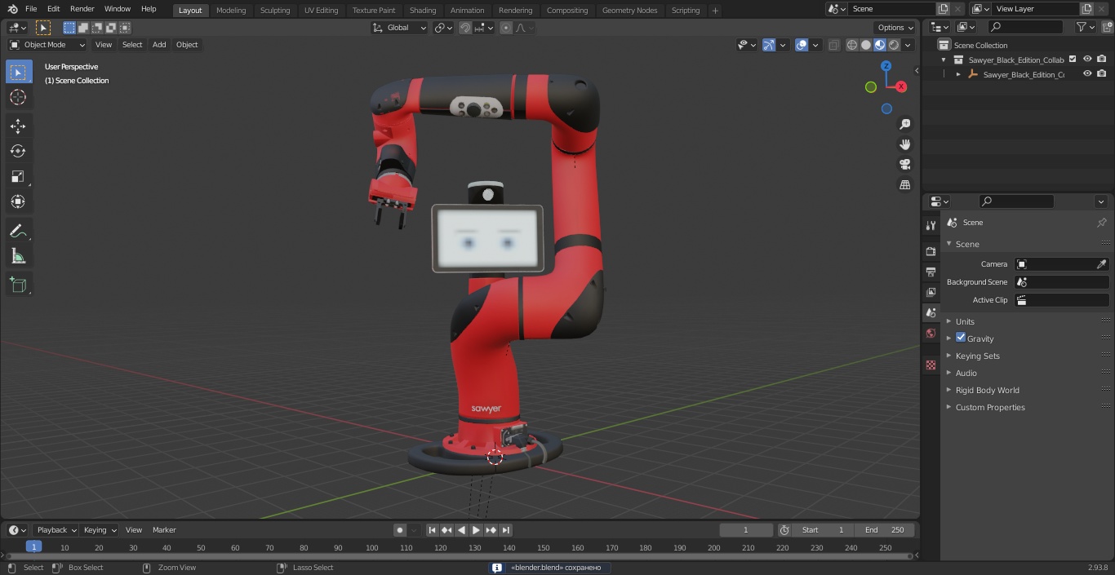Screen dimensions: 1115x575
Task: Select the Move tool
Action: 18,126
